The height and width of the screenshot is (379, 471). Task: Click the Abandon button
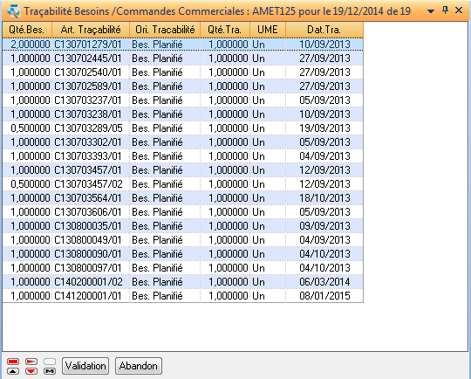tap(139, 366)
